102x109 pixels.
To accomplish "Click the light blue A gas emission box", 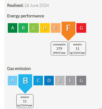I will pos(13,81).
